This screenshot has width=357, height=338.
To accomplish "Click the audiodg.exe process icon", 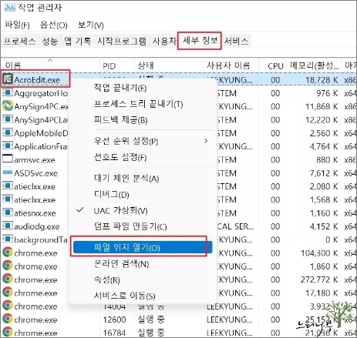I will pos(8,226).
